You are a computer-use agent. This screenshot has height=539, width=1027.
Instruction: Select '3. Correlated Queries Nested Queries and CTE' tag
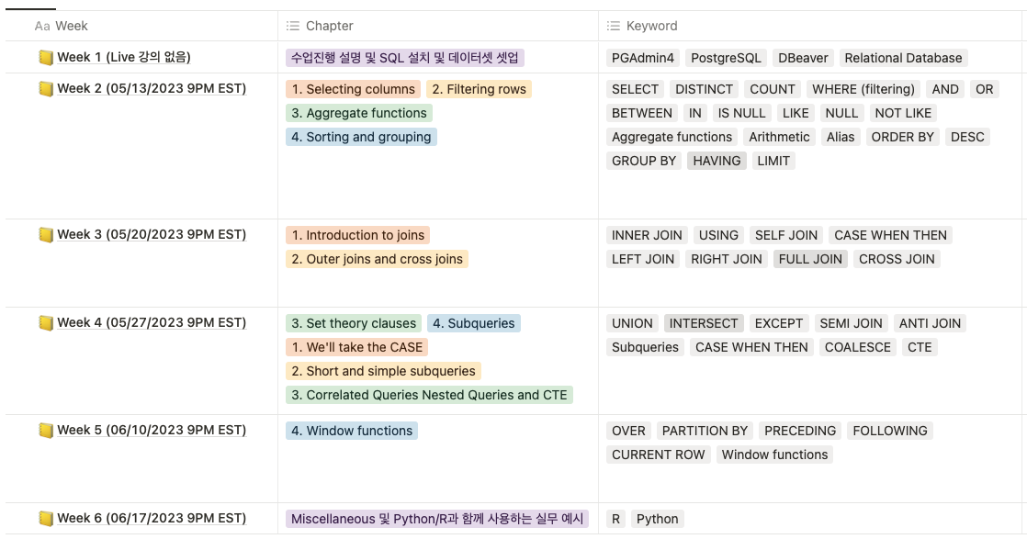tap(429, 395)
